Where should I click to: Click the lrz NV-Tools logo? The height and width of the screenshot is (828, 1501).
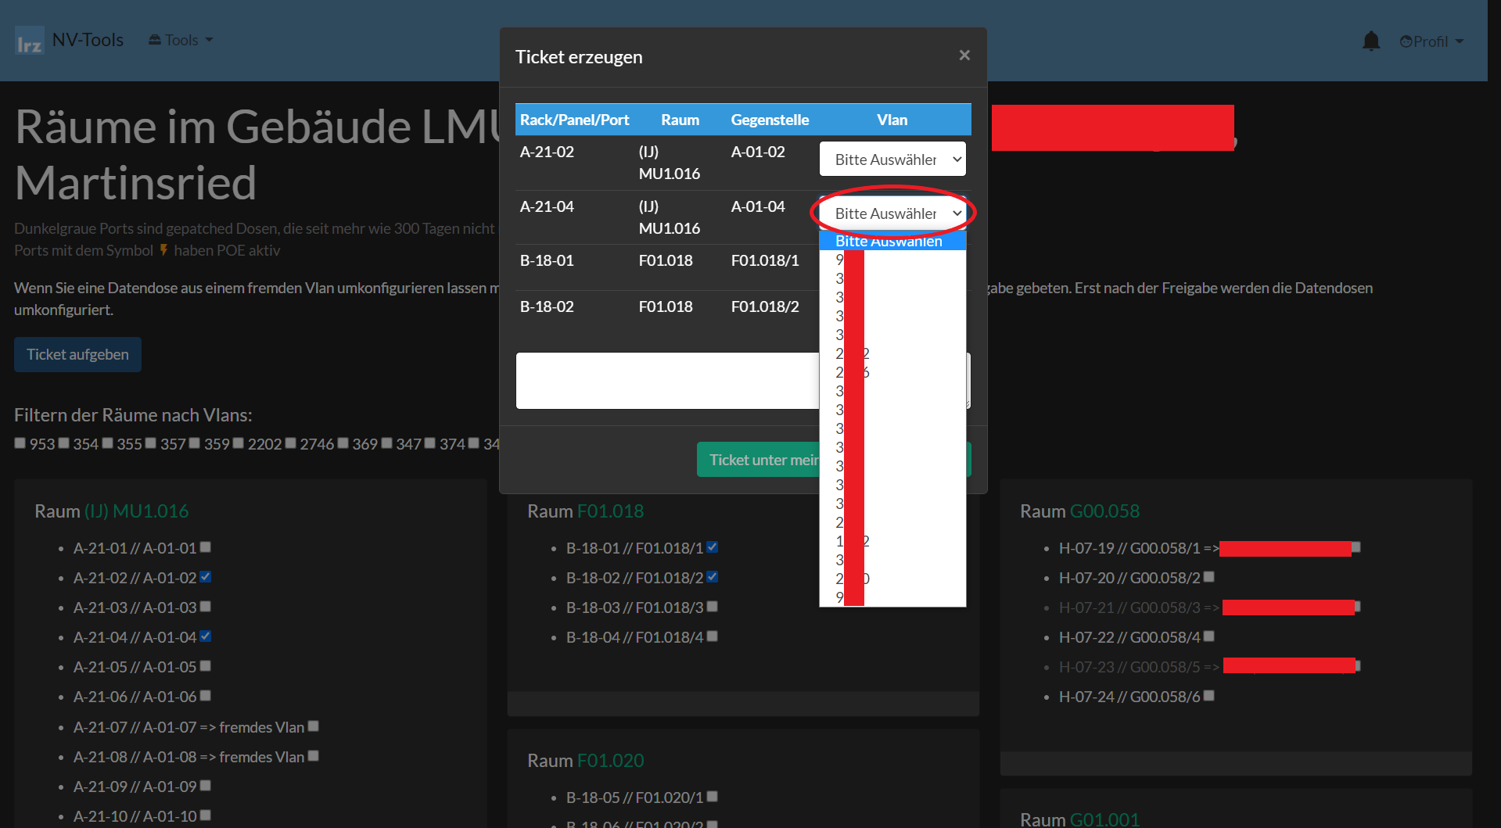point(70,41)
